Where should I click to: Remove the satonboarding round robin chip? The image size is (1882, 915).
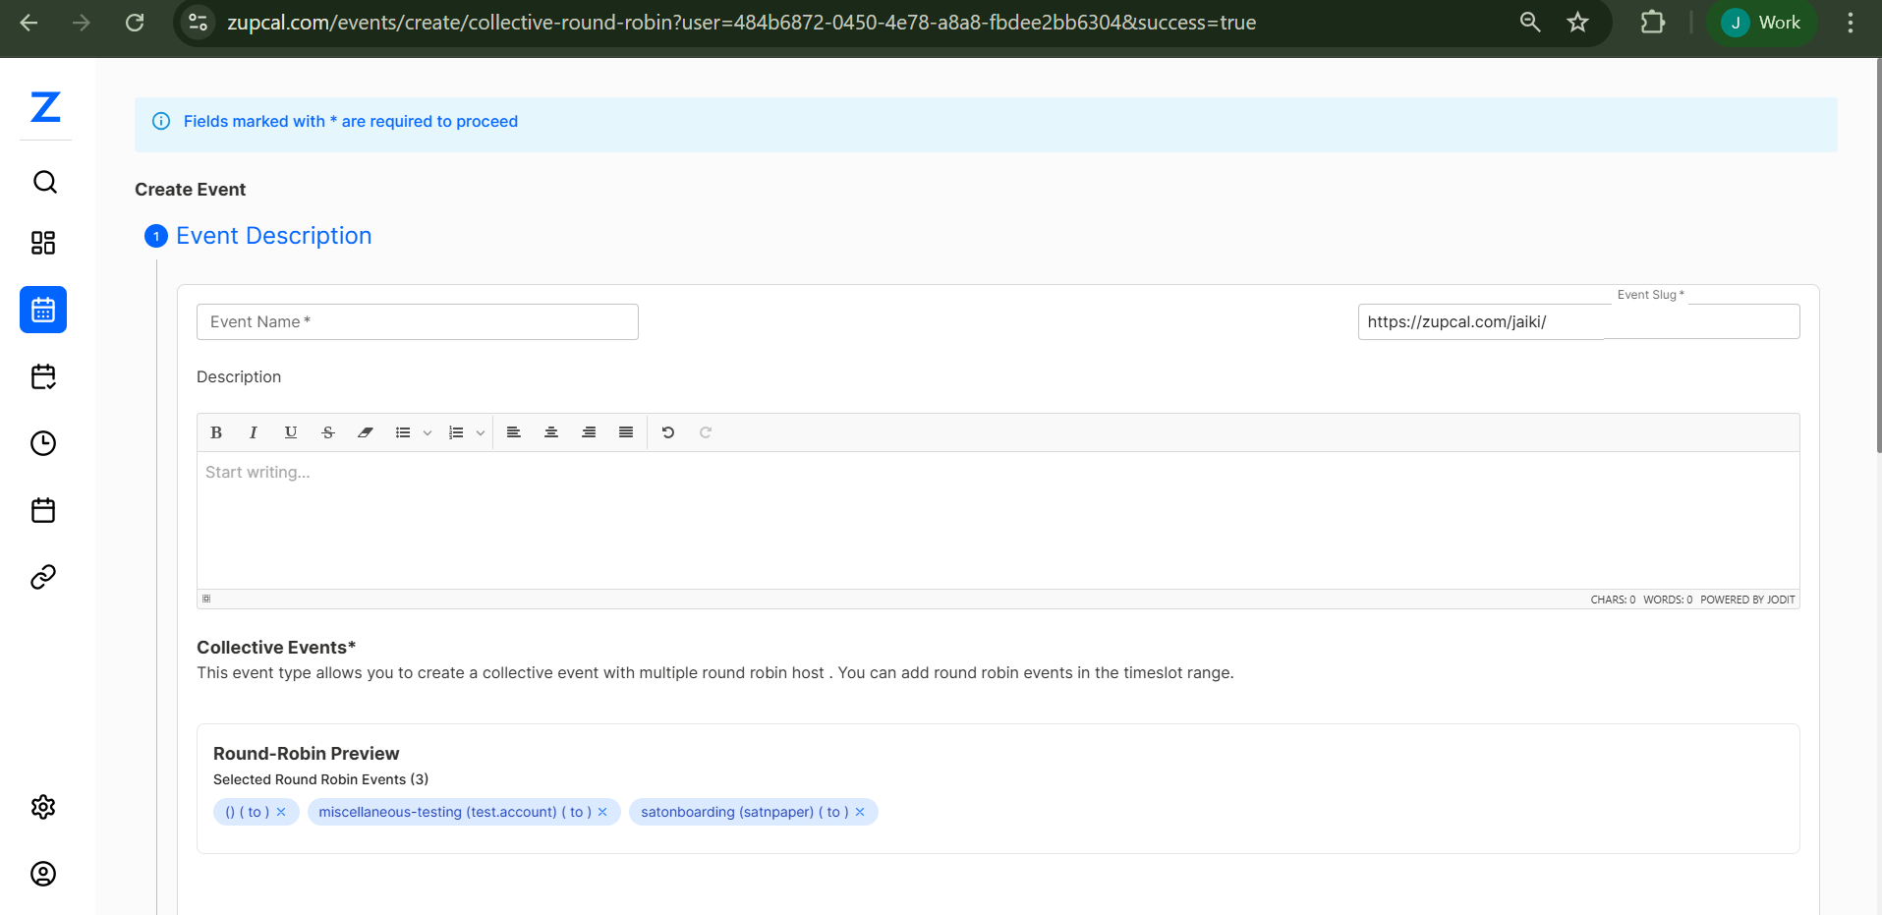coord(860,812)
